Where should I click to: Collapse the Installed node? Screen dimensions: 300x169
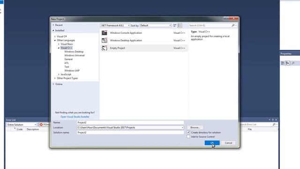[x=53, y=31]
